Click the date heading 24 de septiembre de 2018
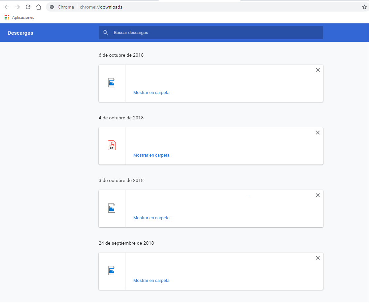The height and width of the screenshot is (304, 369). (126, 243)
